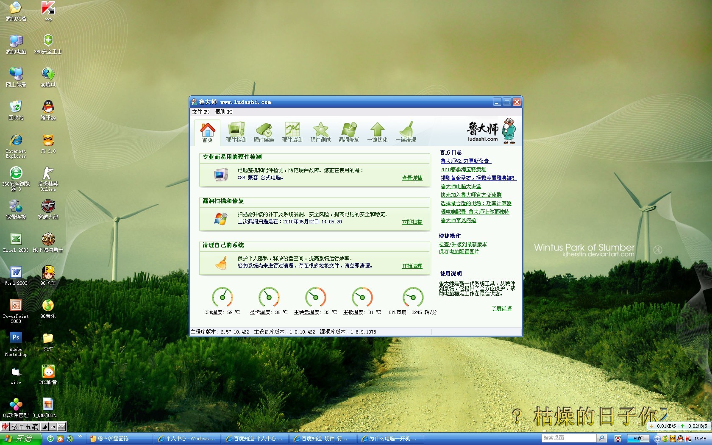Open 鲁大师电脑大讲堂 link
The height and width of the screenshot is (445, 712).
pos(461,186)
